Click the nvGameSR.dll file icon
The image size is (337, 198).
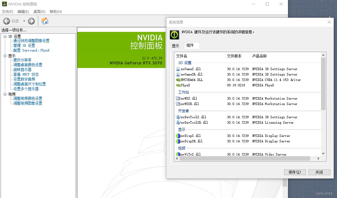(x=178, y=74)
